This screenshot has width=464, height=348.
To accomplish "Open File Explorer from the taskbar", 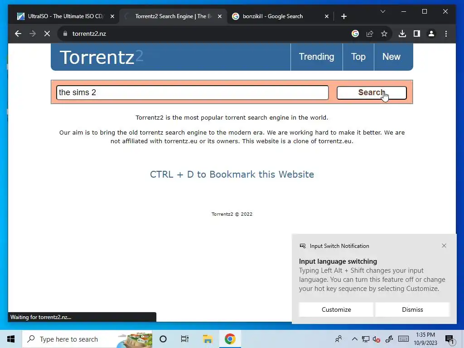I will click(208, 339).
